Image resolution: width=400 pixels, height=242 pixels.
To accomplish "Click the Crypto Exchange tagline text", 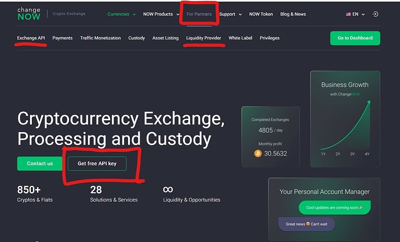I will (69, 14).
